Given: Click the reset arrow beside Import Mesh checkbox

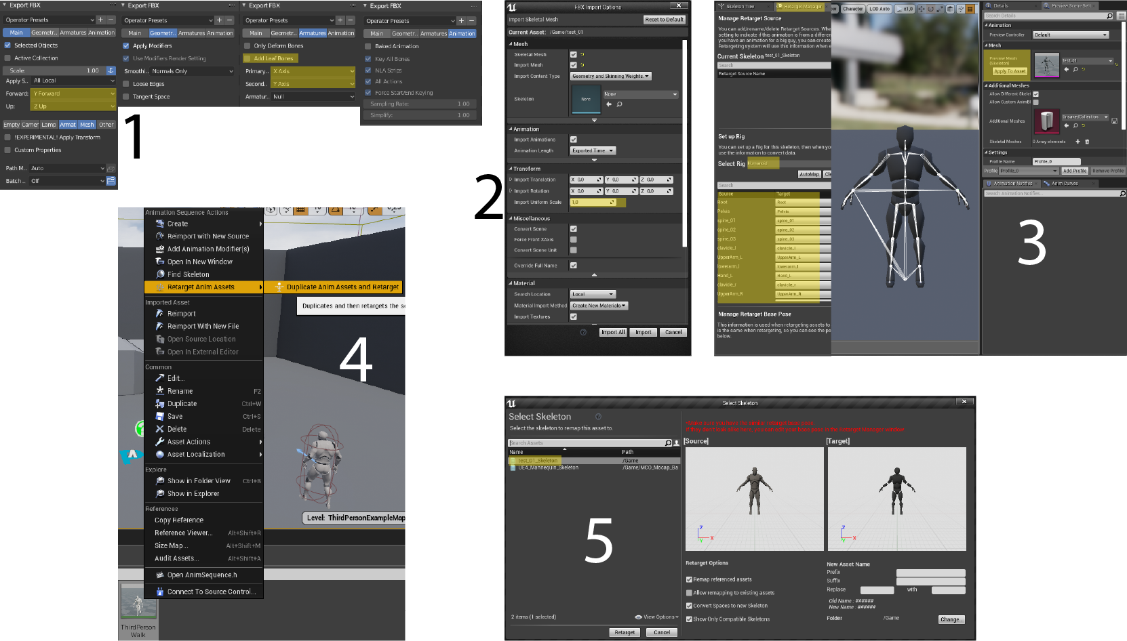Looking at the screenshot, I should [x=582, y=66].
